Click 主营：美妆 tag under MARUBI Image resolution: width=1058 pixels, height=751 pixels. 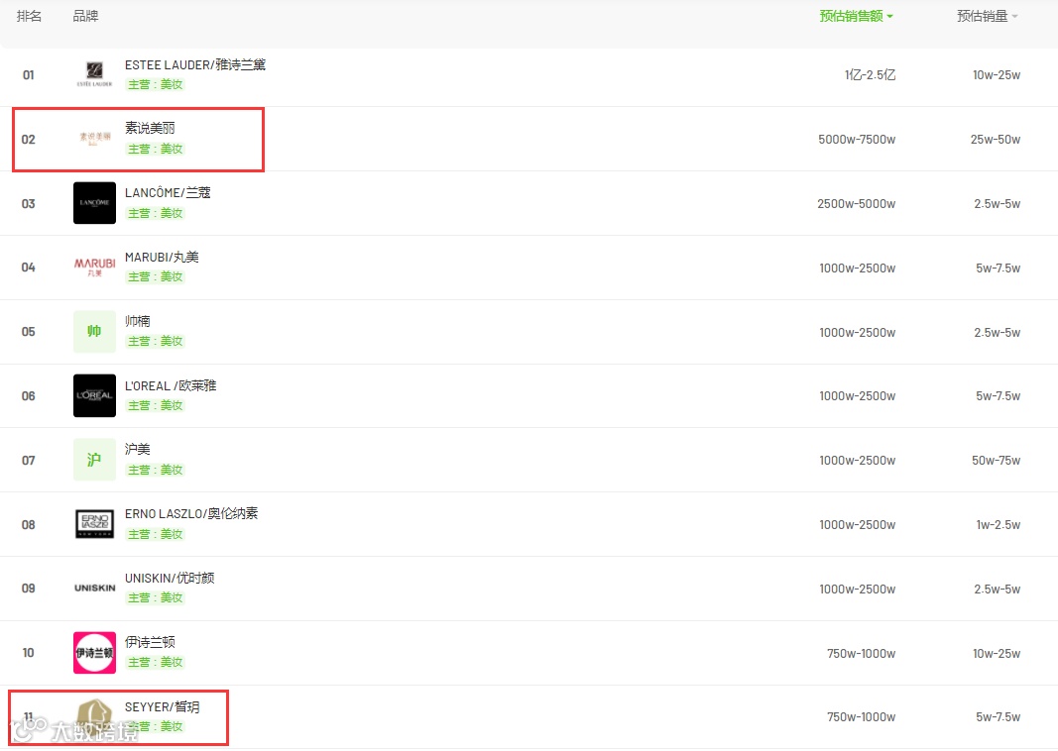tap(156, 277)
